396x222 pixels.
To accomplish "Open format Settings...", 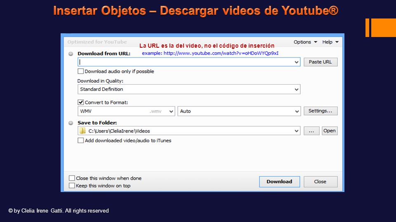I will click(321, 111).
